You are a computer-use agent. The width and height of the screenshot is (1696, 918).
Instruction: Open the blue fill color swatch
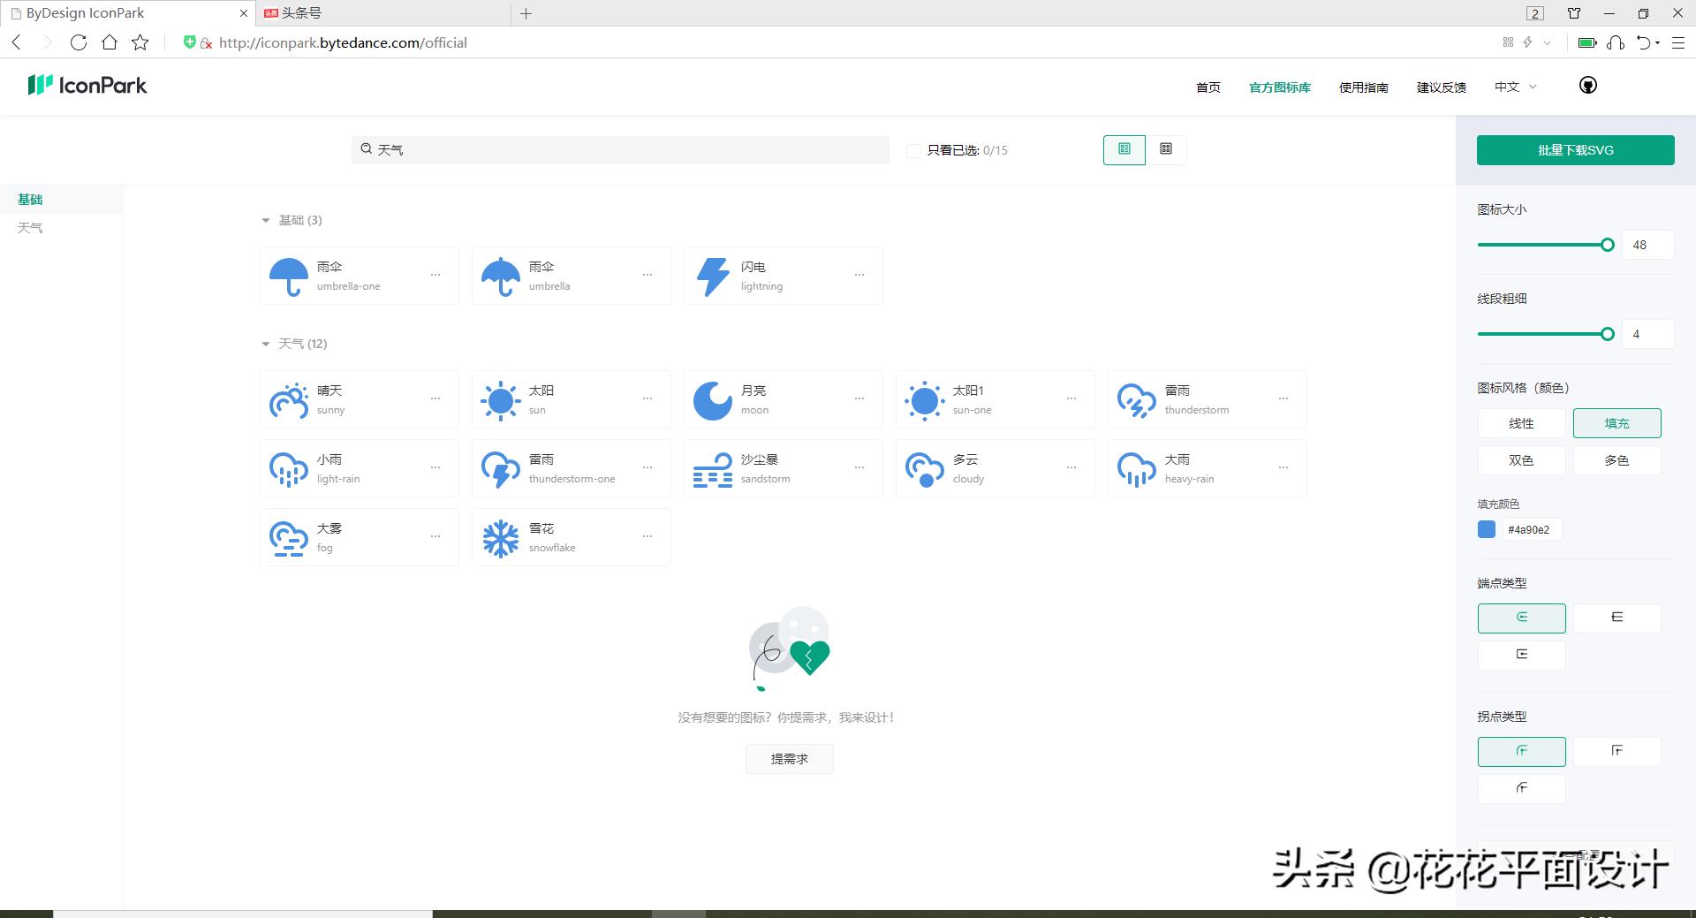(1487, 529)
